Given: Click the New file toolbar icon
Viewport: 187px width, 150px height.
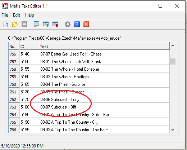Looking at the screenshot, I should point(6,25).
